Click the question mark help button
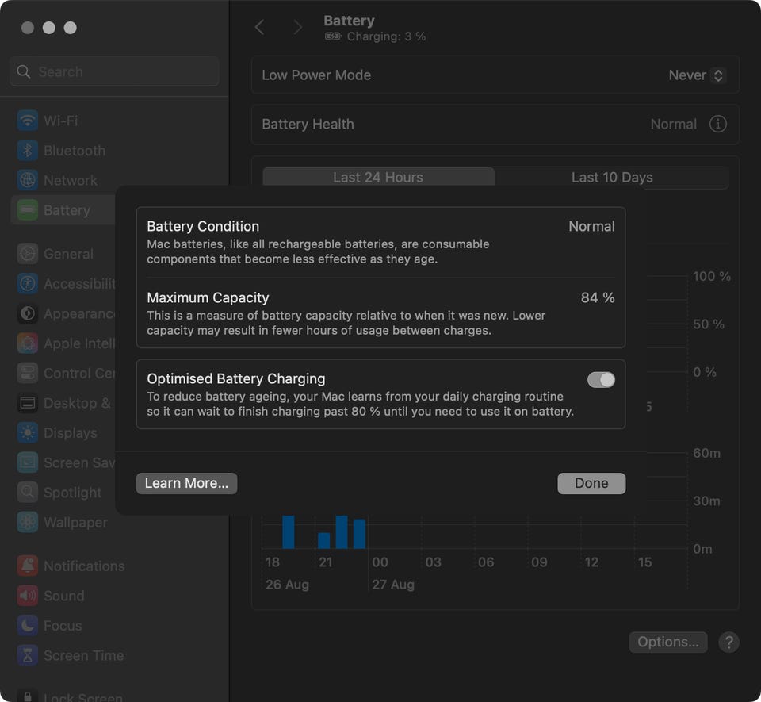 click(x=728, y=642)
